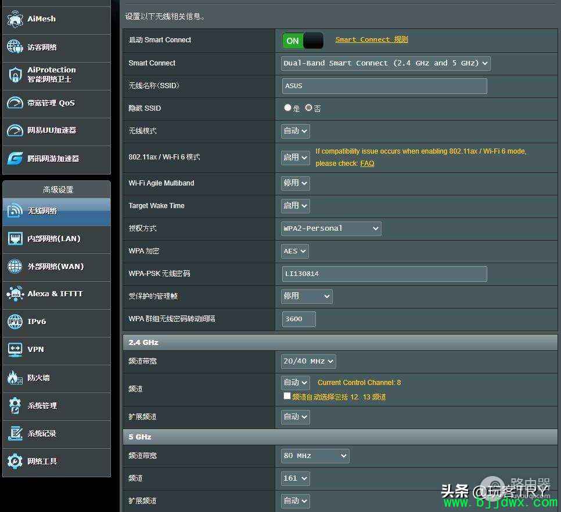Screen dimensions: 561x512
Task: Open the 5 GHz 80 MHz bandwidth dropdown
Action: tap(315, 456)
